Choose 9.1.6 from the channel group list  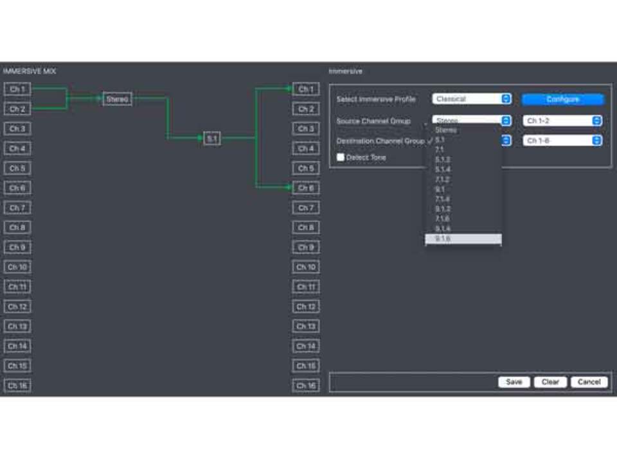tap(463, 239)
